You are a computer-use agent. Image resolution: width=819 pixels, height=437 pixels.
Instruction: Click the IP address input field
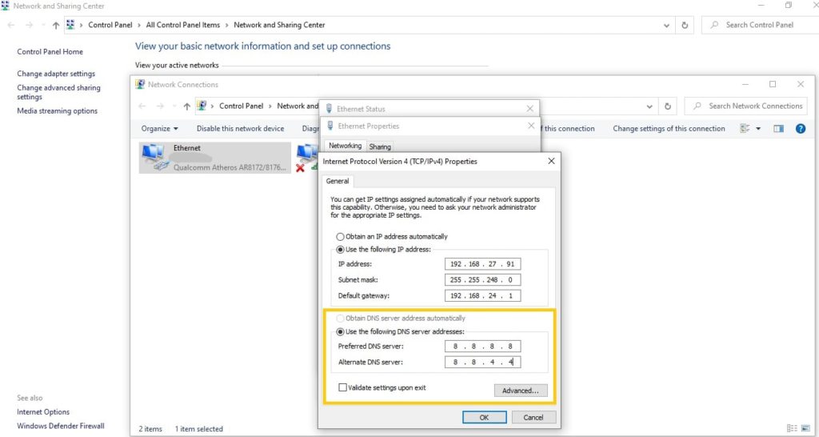482,264
